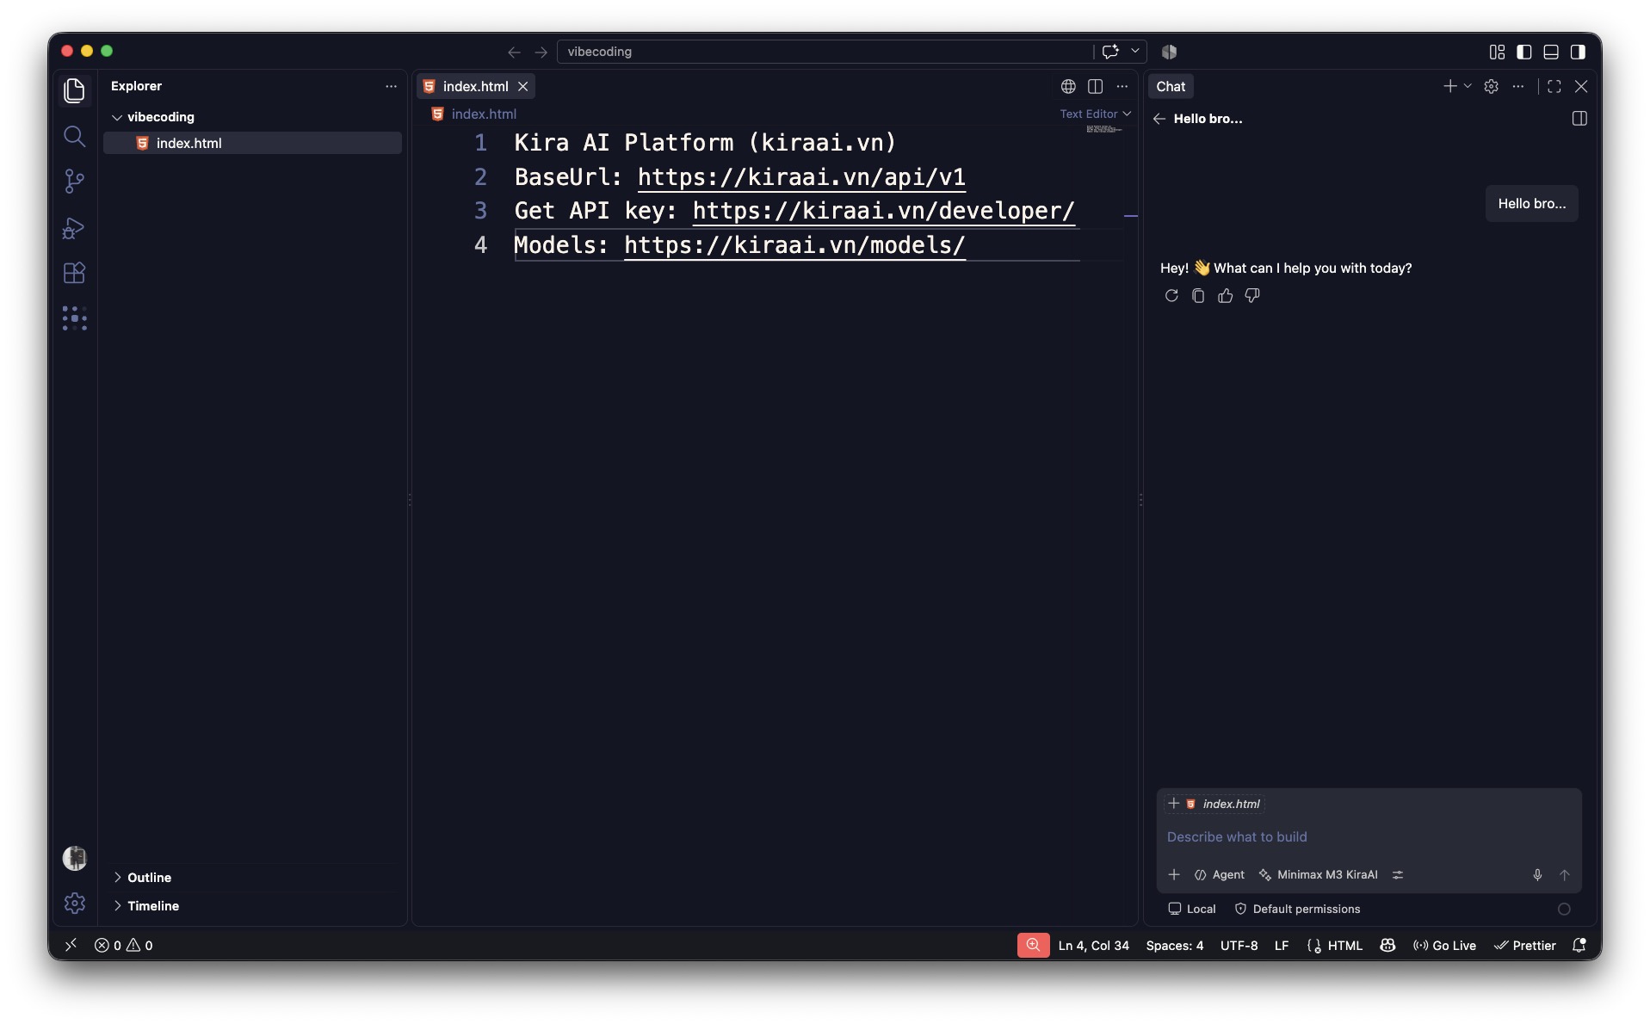Screen dimensions: 1650x1024
Task: Mark the chat response as unhelpful
Action: pyautogui.click(x=1252, y=296)
